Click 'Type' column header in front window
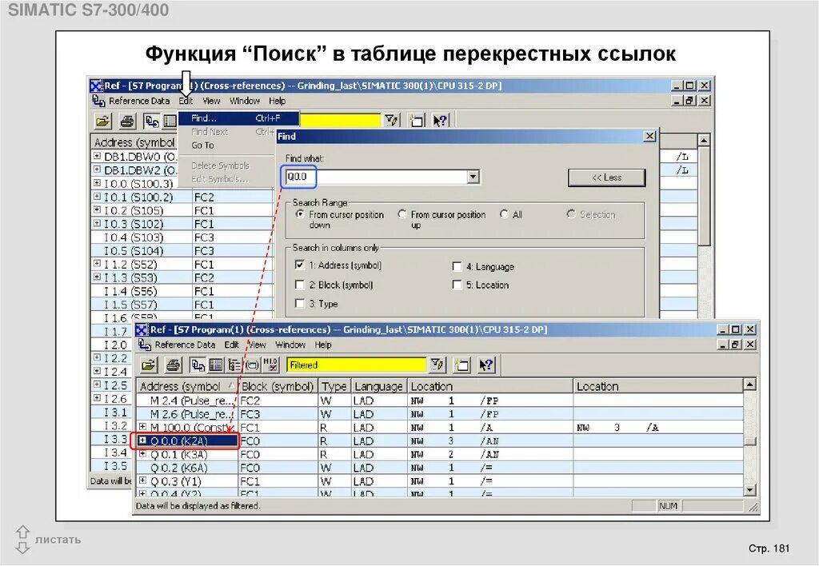The width and height of the screenshot is (819, 566). (x=334, y=386)
